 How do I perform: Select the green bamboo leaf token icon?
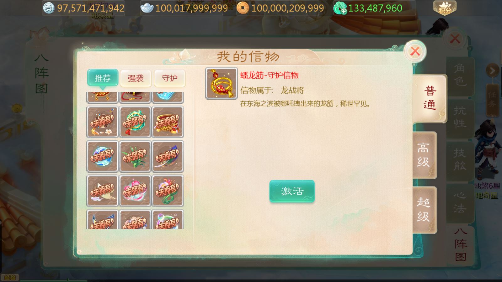[135, 156]
